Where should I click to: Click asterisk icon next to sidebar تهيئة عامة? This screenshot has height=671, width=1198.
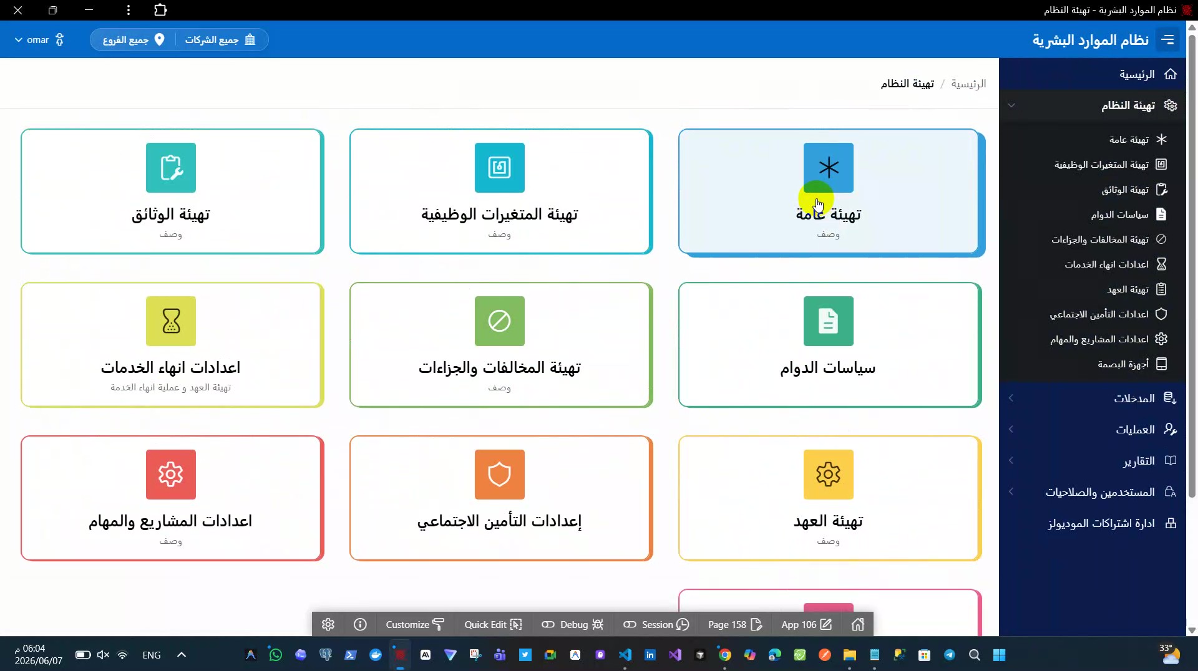pos(1161,140)
